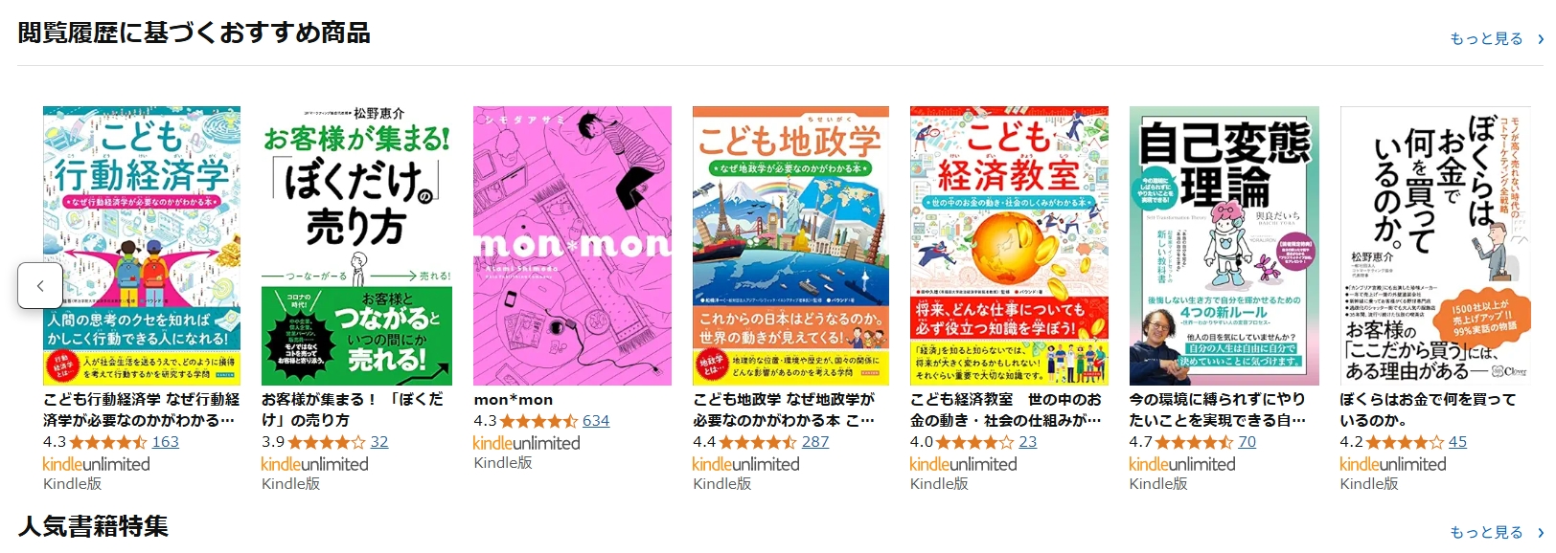The image size is (1556, 553).
Task: View the 634 ratings for mon*mon
Action: click(x=596, y=421)
